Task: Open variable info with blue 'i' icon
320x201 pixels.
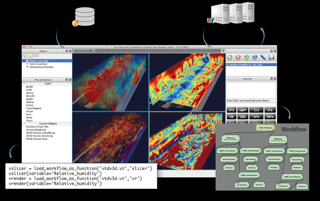Action: 254,57
